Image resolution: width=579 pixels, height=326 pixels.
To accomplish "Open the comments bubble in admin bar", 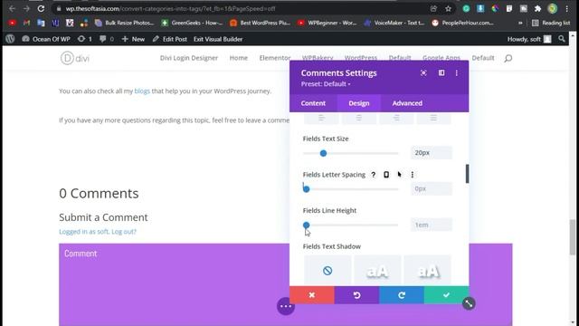I will [107, 39].
